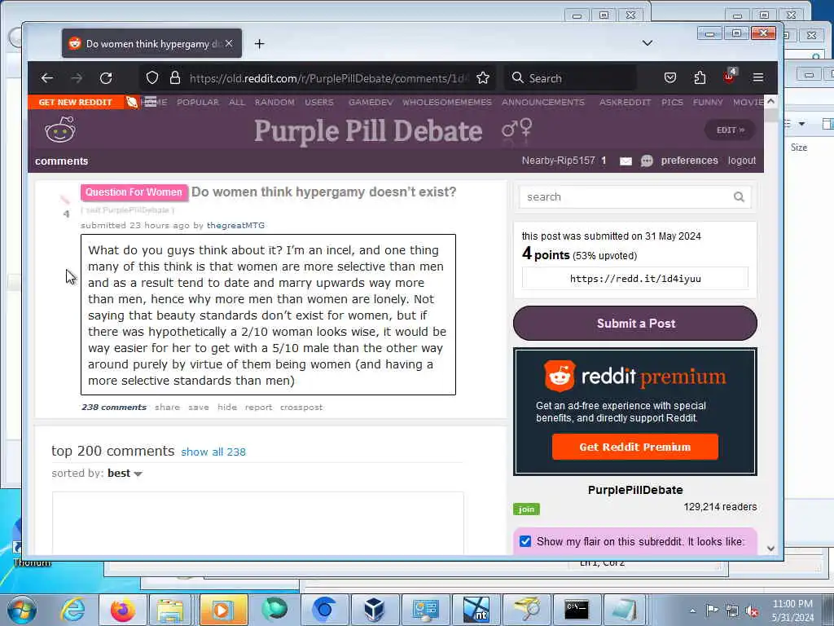Viewport: 834px width, 626px height.
Task: Click the green join button
Action: tap(527, 509)
